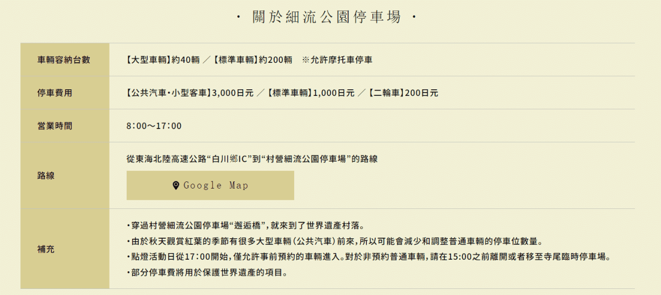Click the 路線 row label
This screenshot has height=295, width=661.
(46, 175)
